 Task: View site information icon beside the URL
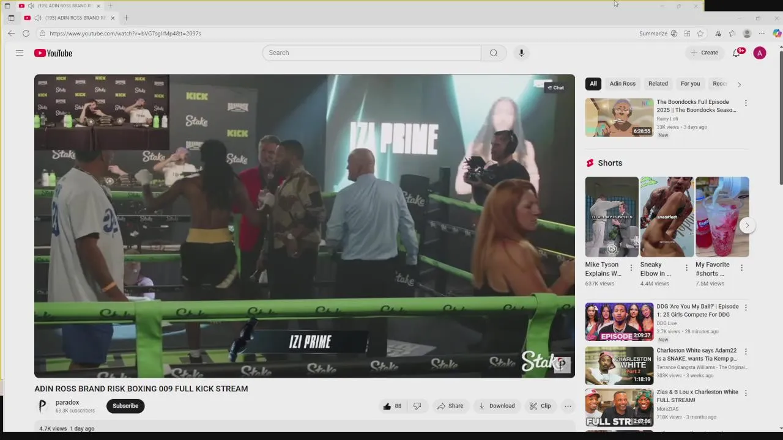click(42, 34)
